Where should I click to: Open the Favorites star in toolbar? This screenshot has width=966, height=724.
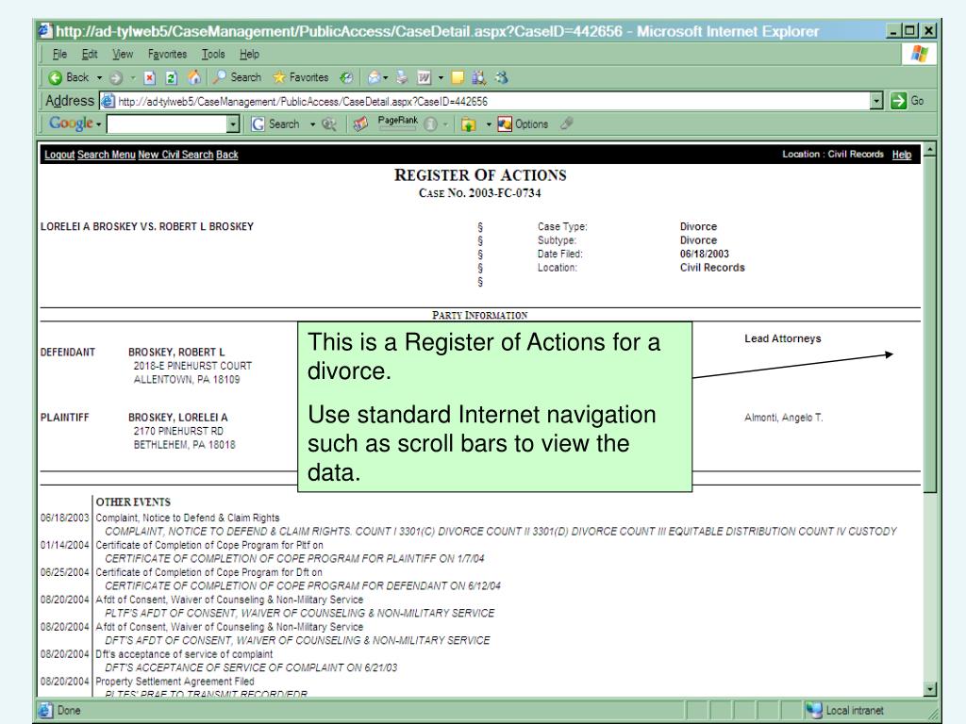pos(280,77)
